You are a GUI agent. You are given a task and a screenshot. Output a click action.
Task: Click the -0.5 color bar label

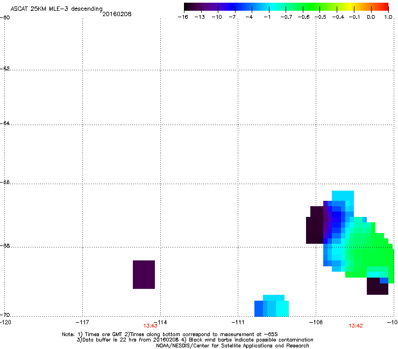321,17
